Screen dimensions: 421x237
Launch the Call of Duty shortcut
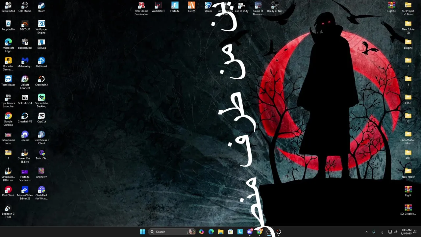[241, 7]
